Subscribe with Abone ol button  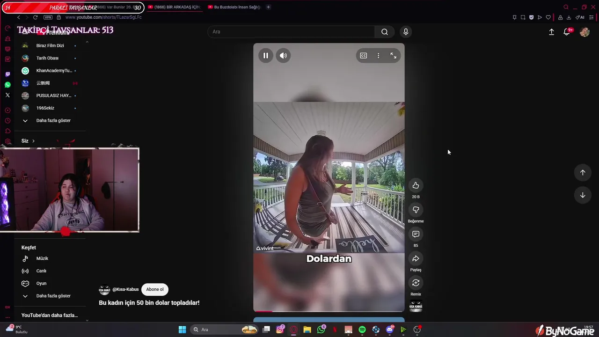tap(155, 289)
